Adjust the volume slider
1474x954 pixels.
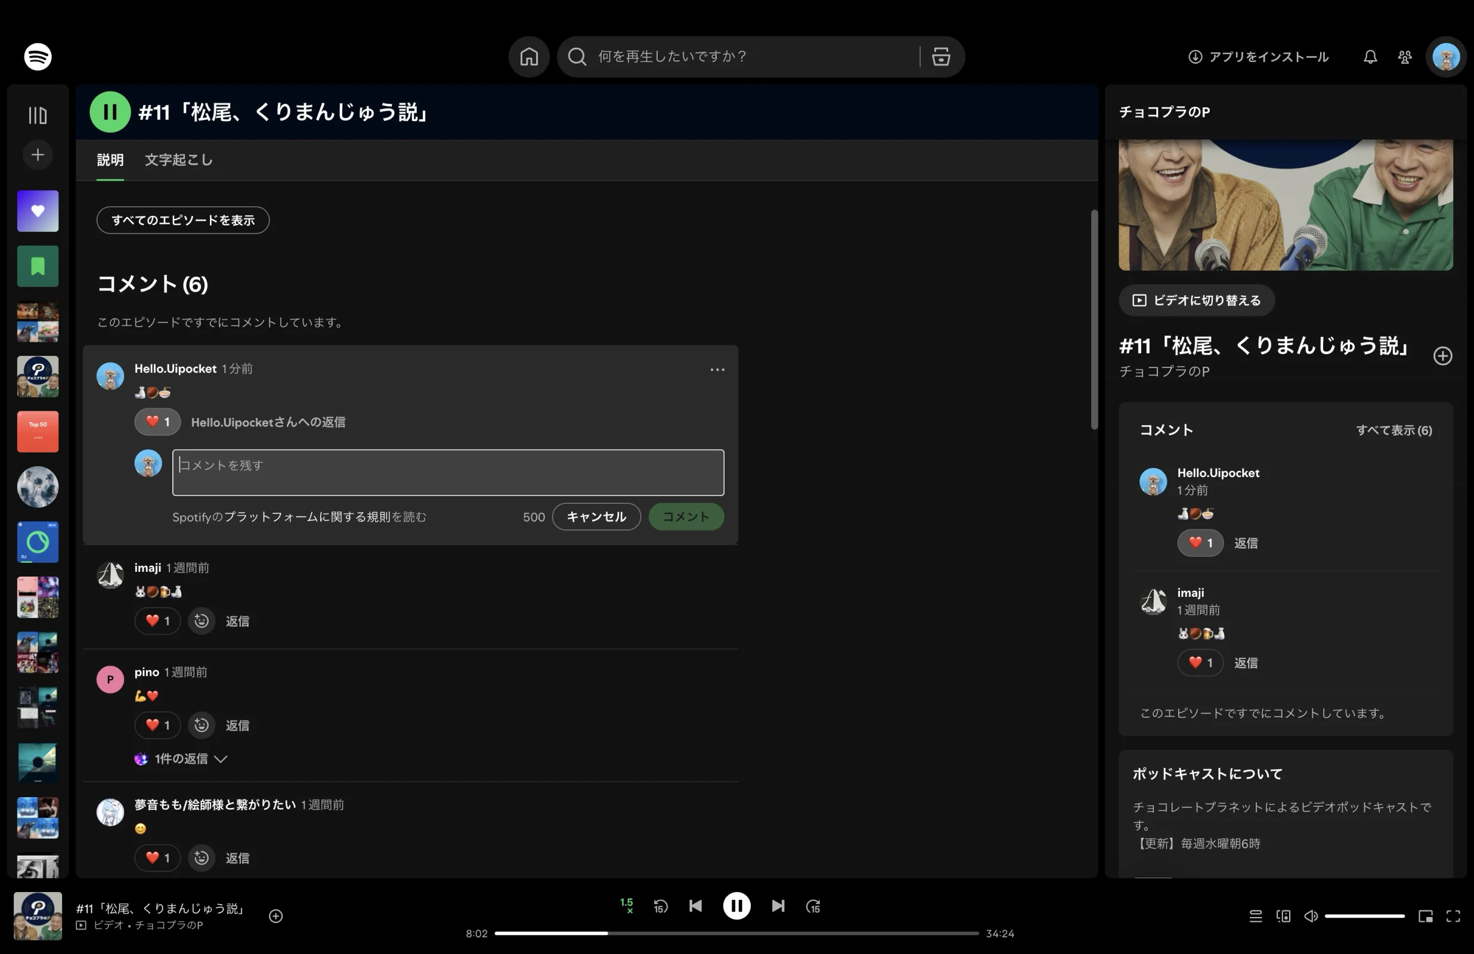click(1364, 916)
